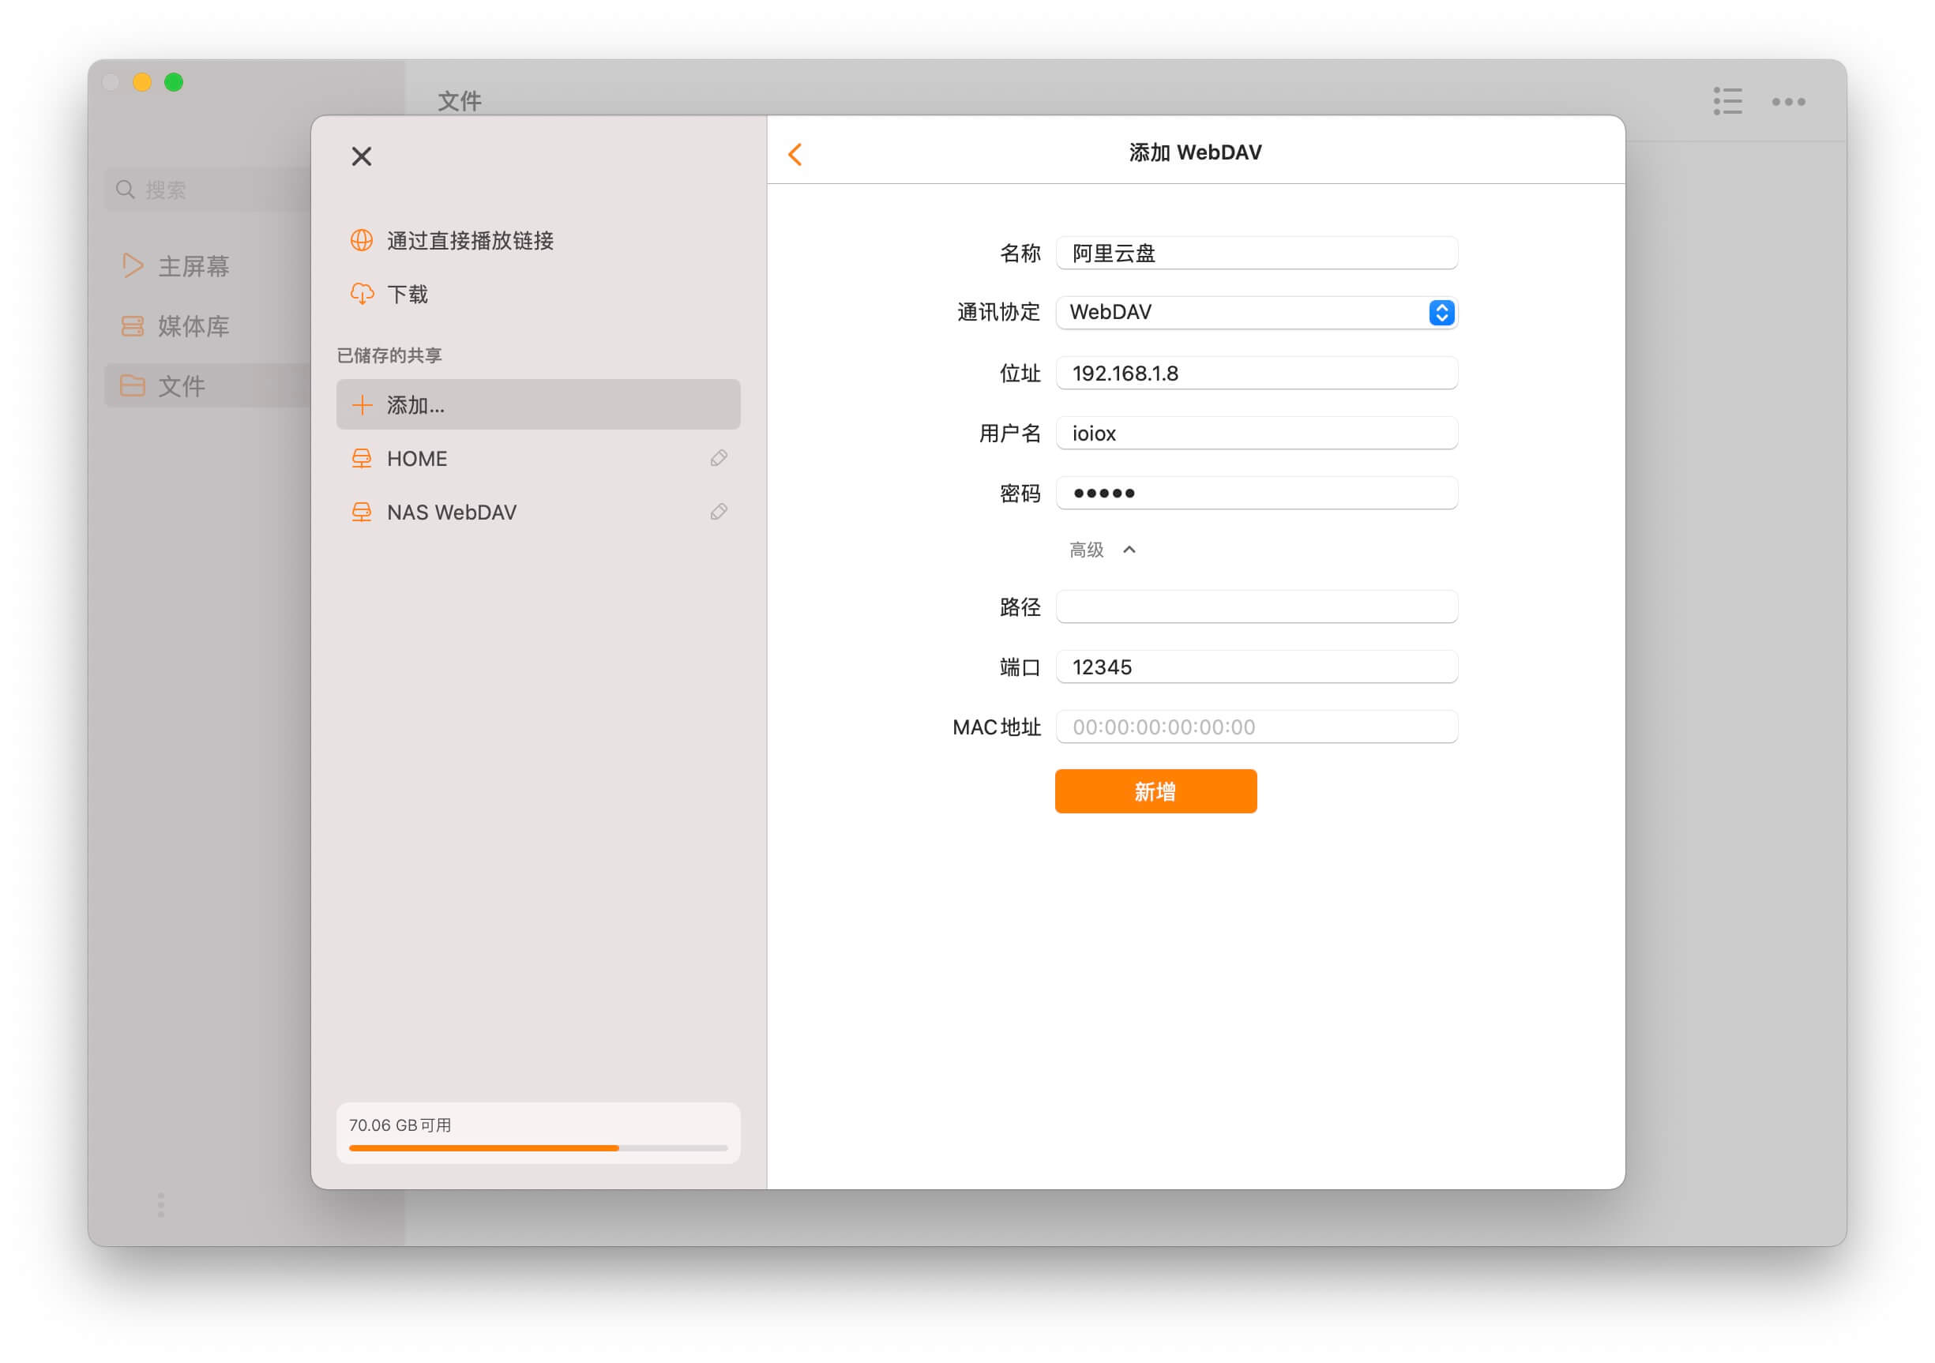The height and width of the screenshot is (1363, 1935).
Task: Click the plus icon for 添加...
Action: pos(362,405)
